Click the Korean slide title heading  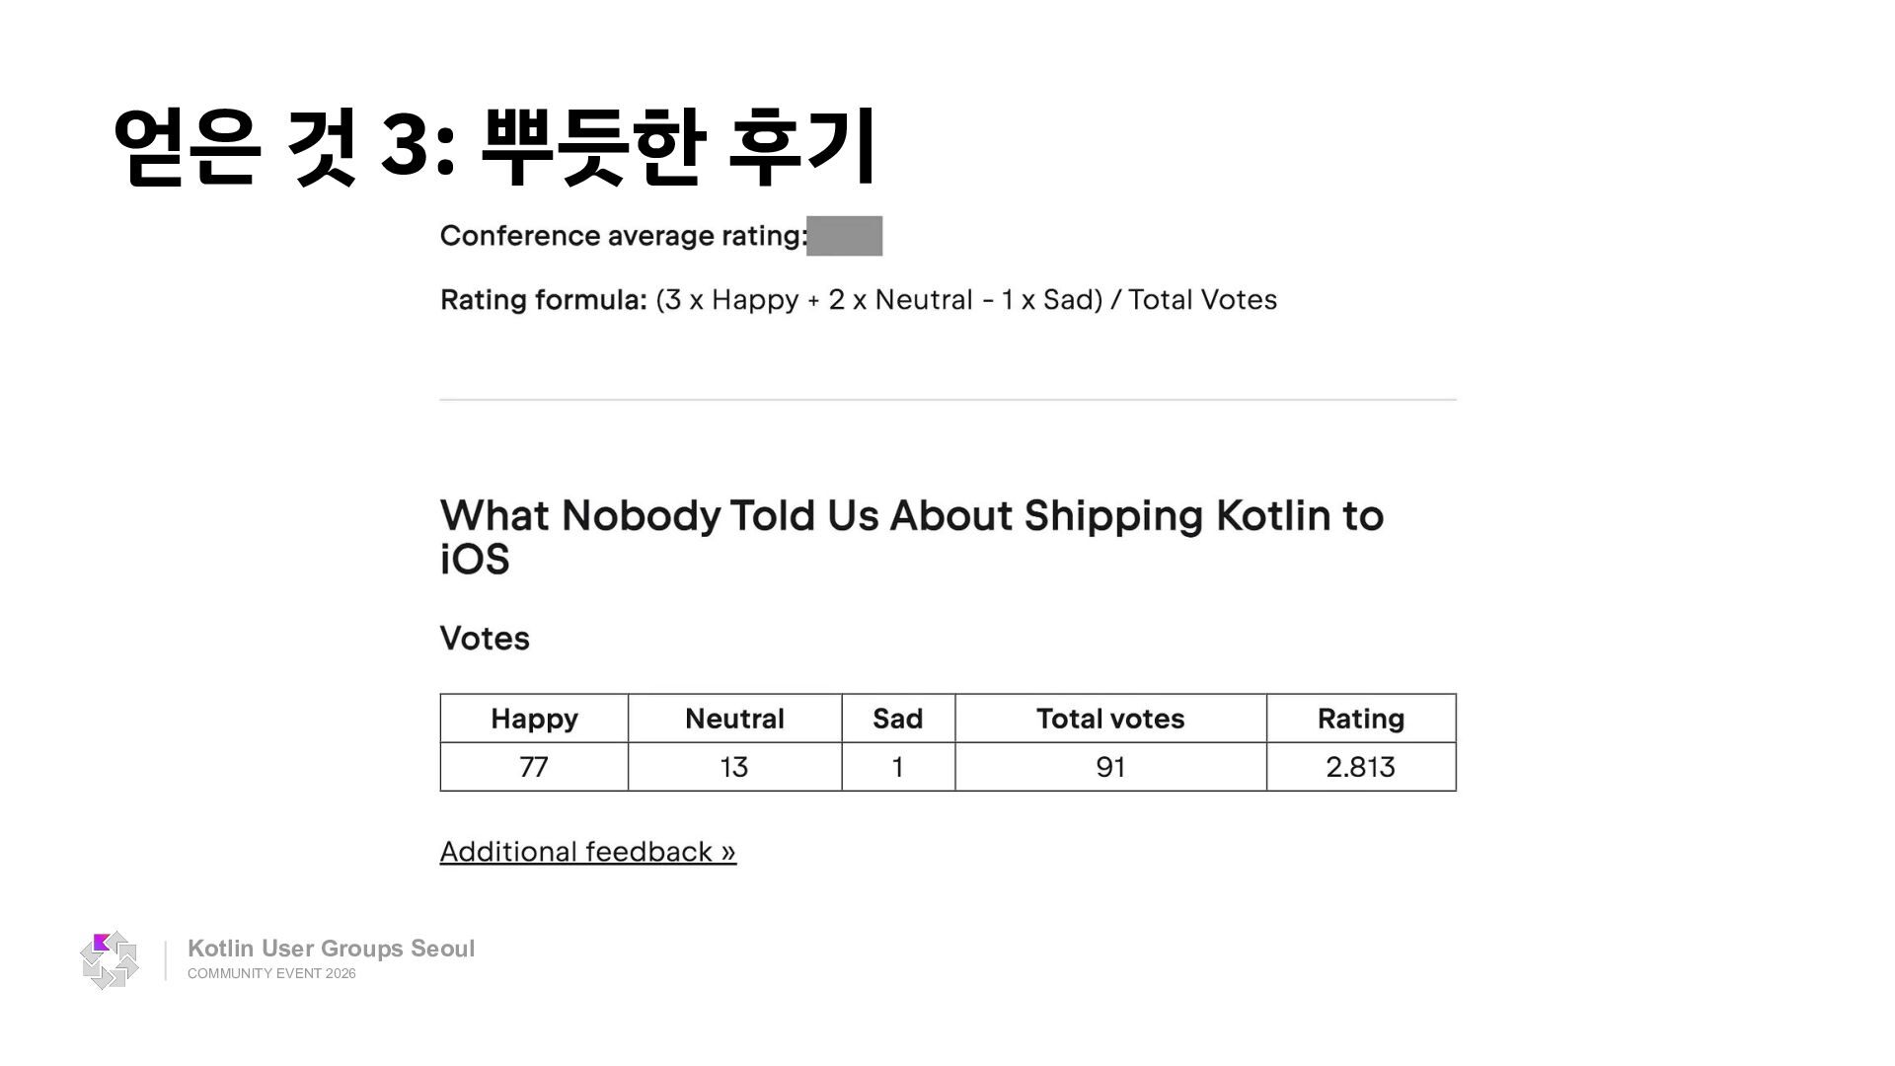coord(495,147)
